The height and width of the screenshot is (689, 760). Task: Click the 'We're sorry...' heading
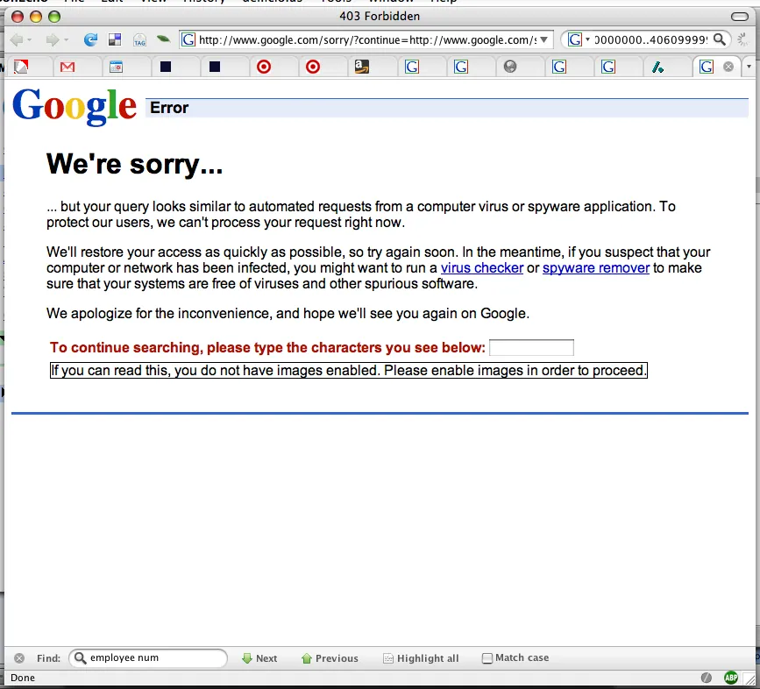(x=134, y=164)
